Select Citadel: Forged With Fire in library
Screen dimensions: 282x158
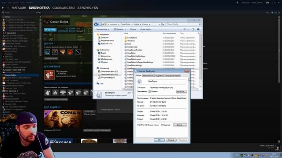pyautogui.click(x=15, y=70)
